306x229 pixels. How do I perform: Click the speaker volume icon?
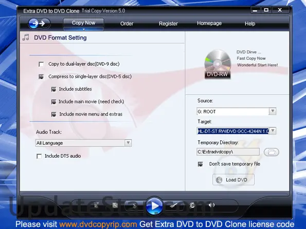tap(211, 205)
